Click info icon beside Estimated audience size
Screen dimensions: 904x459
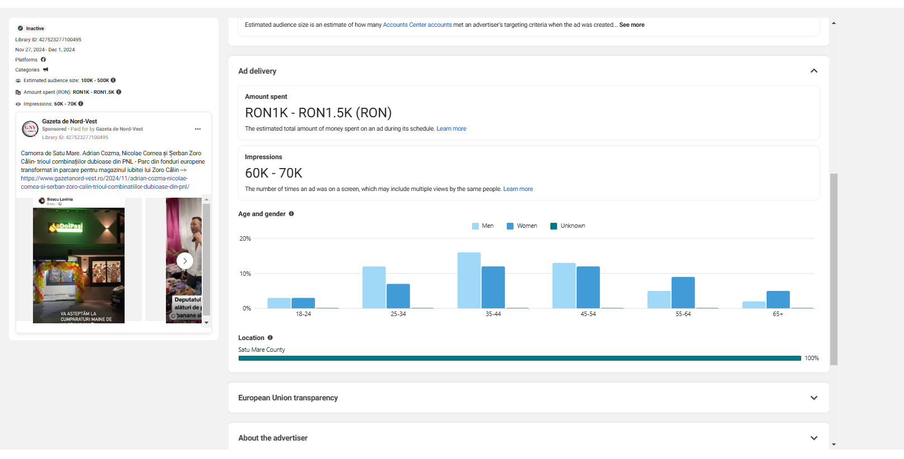click(x=113, y=80)
